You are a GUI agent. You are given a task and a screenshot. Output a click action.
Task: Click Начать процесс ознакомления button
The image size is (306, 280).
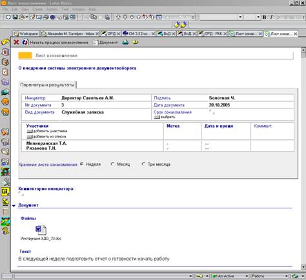point(56,43)
